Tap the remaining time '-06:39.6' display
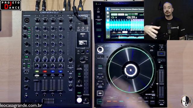Image resolution: width=193 pixels, height=108 pixels. (131, 17)
